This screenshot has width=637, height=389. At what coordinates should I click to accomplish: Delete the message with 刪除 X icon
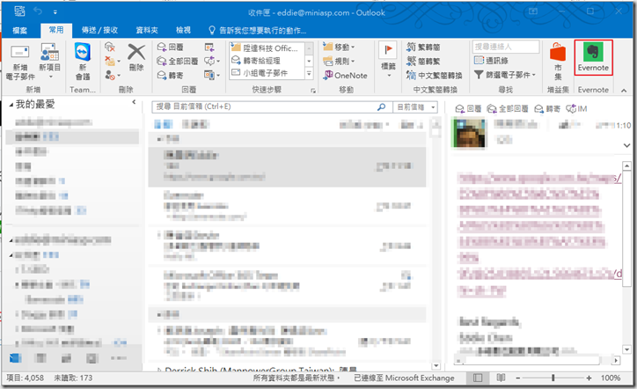coord(136,57)
